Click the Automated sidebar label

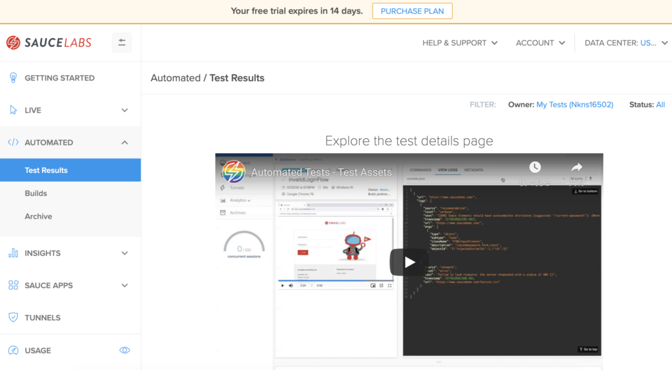tap(49, 143)
